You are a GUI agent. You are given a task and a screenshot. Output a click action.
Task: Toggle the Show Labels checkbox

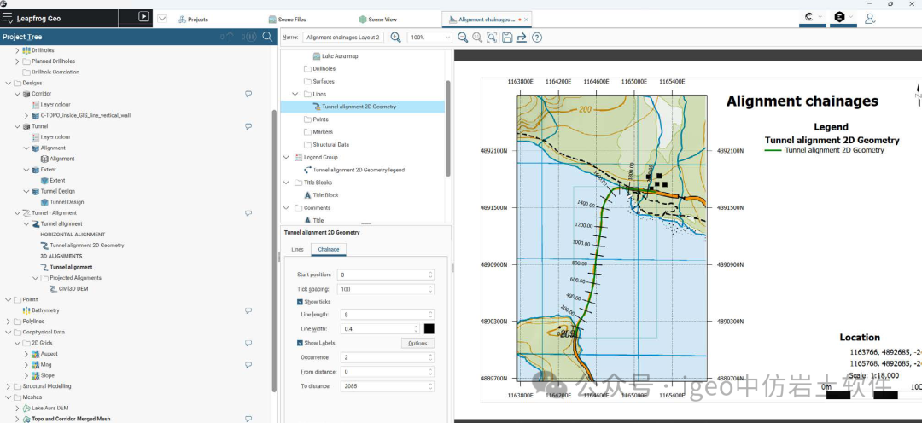pos(301,343)
